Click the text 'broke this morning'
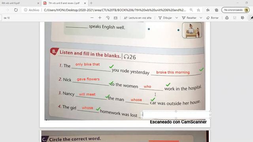253x142 pixels. 173,72
